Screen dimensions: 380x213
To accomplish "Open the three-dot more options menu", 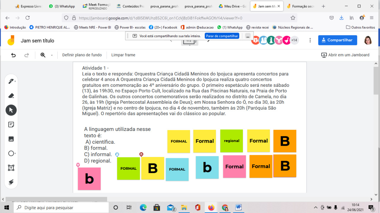I will click(x=310, y=40).
